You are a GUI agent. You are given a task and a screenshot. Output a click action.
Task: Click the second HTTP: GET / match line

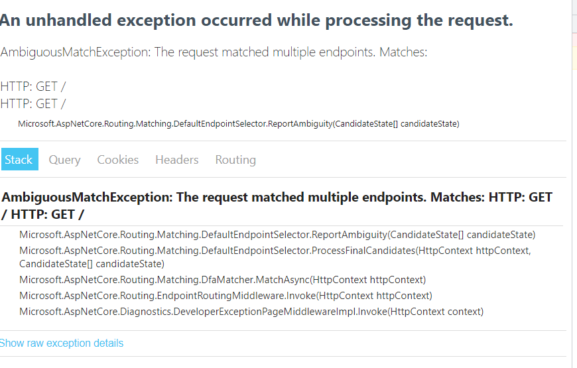click(x=32, y=104)
